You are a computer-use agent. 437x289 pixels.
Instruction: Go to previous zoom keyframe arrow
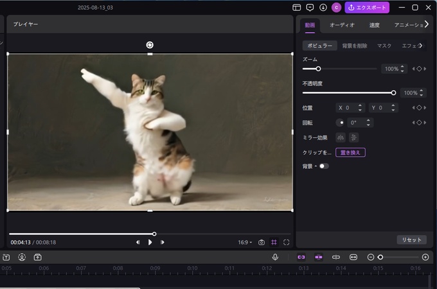coord(413,69)
